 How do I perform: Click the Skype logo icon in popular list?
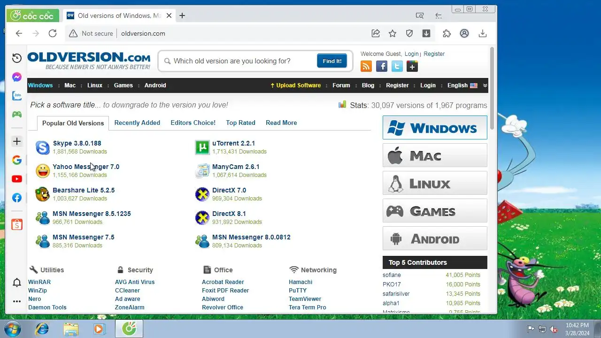tap(43, 147)
